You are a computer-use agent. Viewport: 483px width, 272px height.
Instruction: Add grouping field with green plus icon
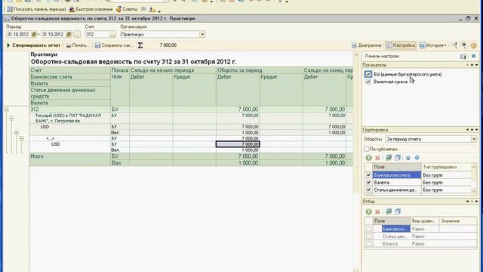tap(369, 158)
